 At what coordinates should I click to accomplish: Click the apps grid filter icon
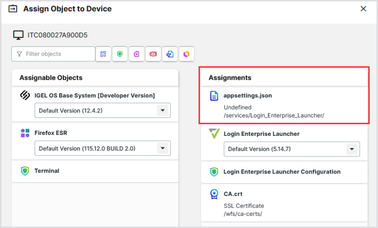pyautogui.click(x=103, y=54)
